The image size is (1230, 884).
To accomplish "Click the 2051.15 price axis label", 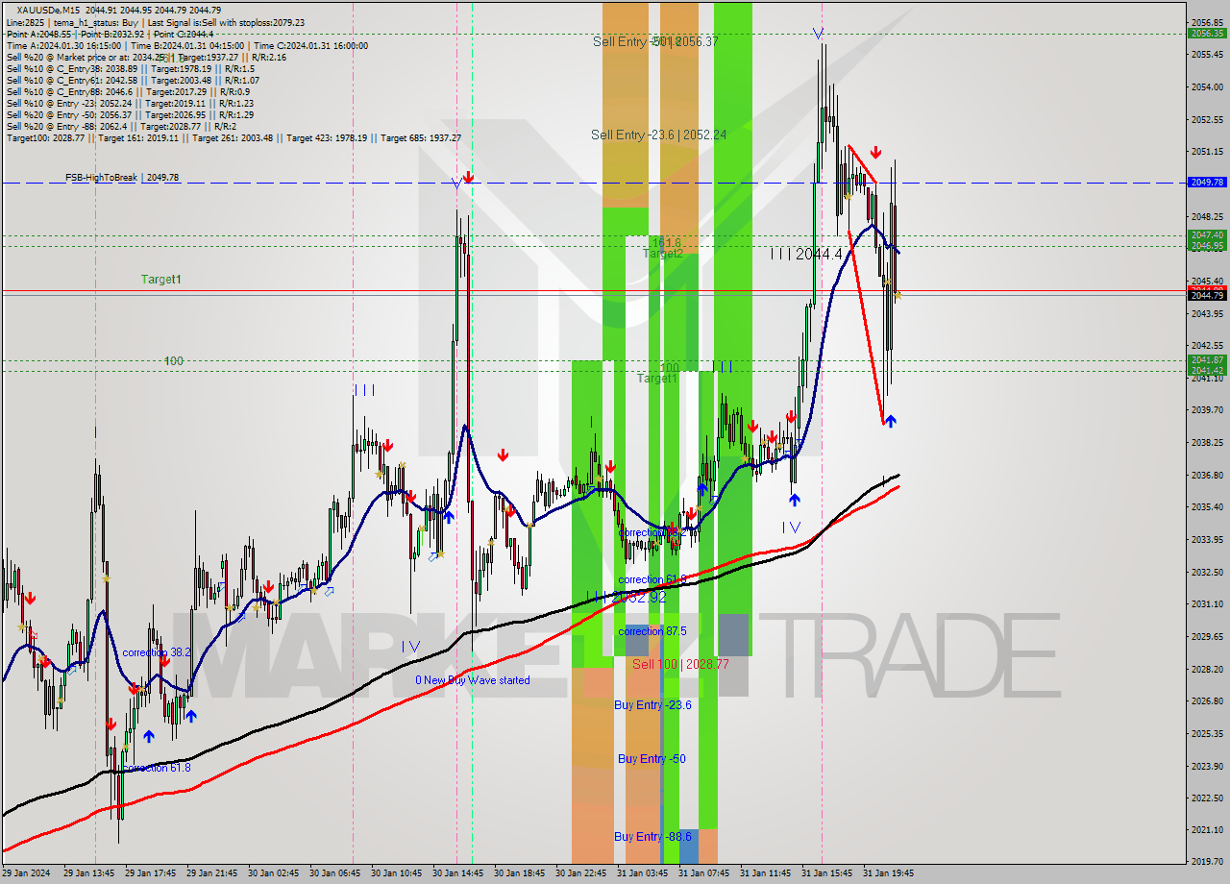I will click(x=1207, y=151).
